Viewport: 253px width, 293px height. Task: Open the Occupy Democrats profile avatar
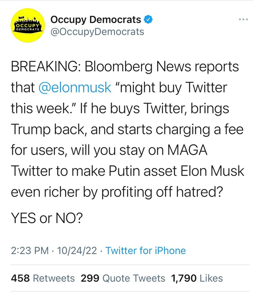tap(28, 25)
